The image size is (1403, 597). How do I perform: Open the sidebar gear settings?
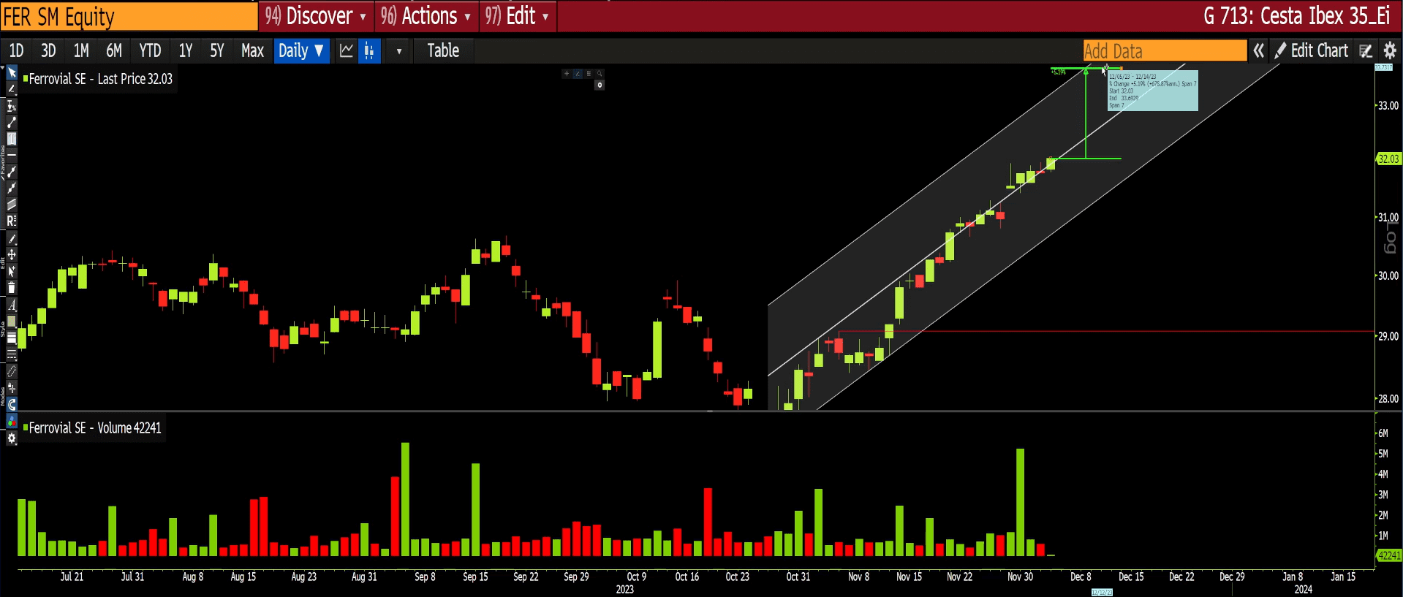12,438
